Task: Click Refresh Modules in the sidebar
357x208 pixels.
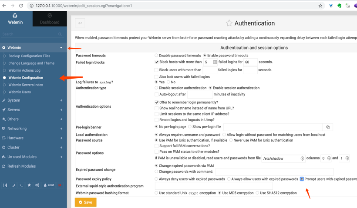Action: click(21, 166)
